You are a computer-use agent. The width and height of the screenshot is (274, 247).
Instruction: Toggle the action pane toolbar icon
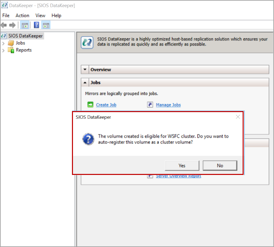[46, 25]
